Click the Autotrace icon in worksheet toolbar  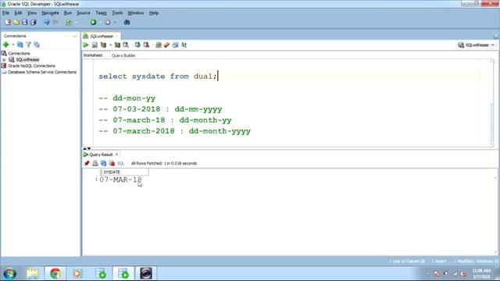coord(117,45)
